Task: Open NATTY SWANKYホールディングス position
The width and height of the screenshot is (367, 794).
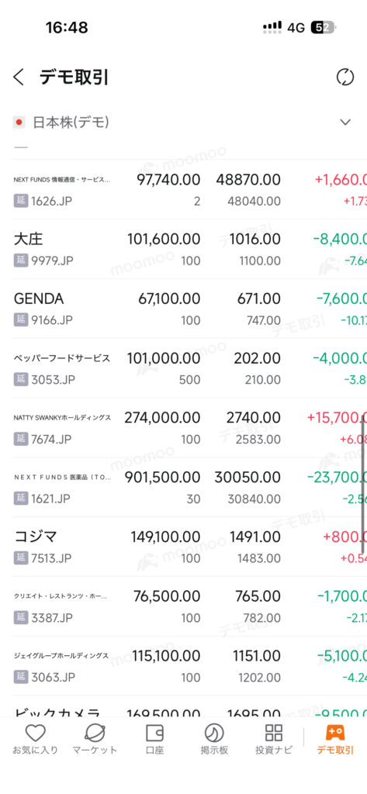Action: click(189, 428)
